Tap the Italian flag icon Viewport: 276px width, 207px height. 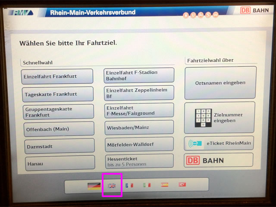pos(147,185)
